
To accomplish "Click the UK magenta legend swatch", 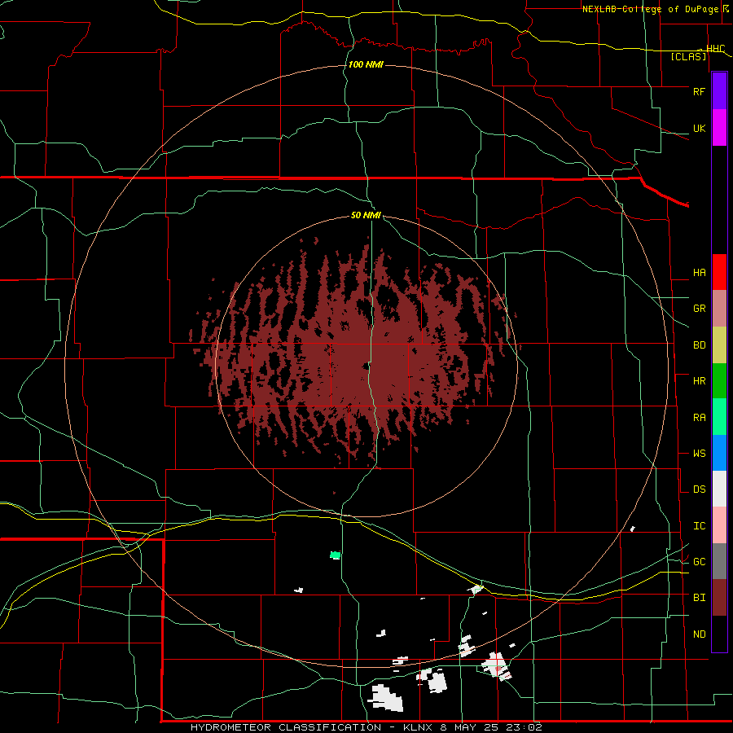I will (x=719, y=128).
